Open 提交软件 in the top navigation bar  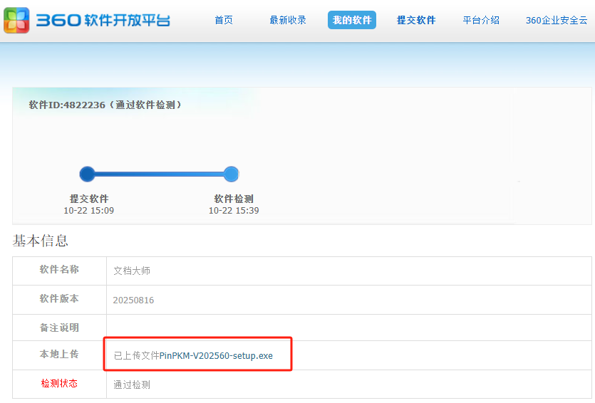coord(416,20)
